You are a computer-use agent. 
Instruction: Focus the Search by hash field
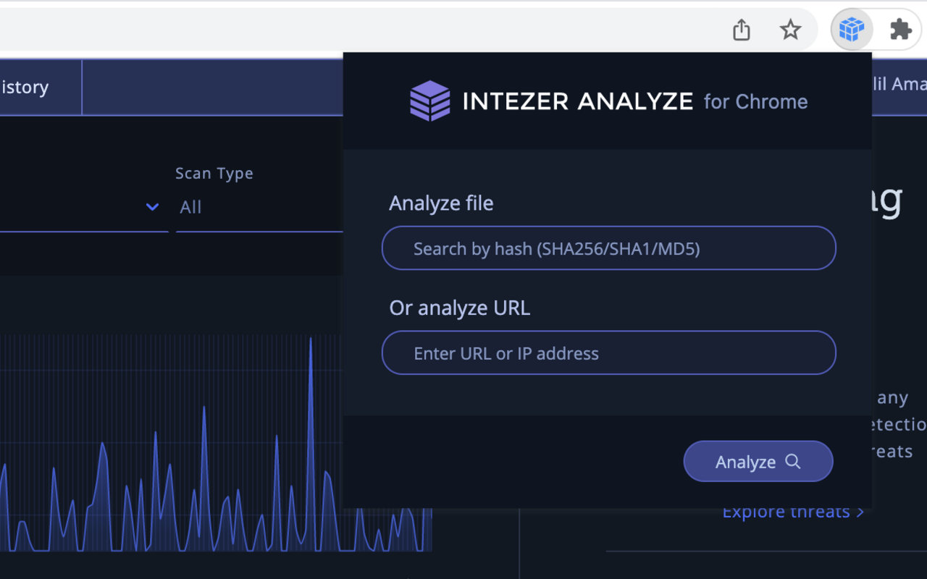609,248
